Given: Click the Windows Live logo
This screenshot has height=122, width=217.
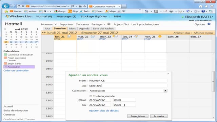Looking at the screenshot, I should 19,16.
